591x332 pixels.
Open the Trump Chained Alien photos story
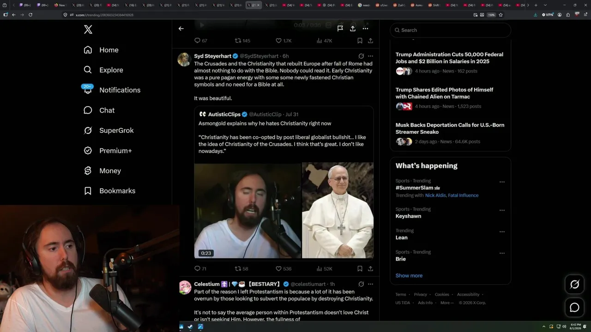(450, 98)
